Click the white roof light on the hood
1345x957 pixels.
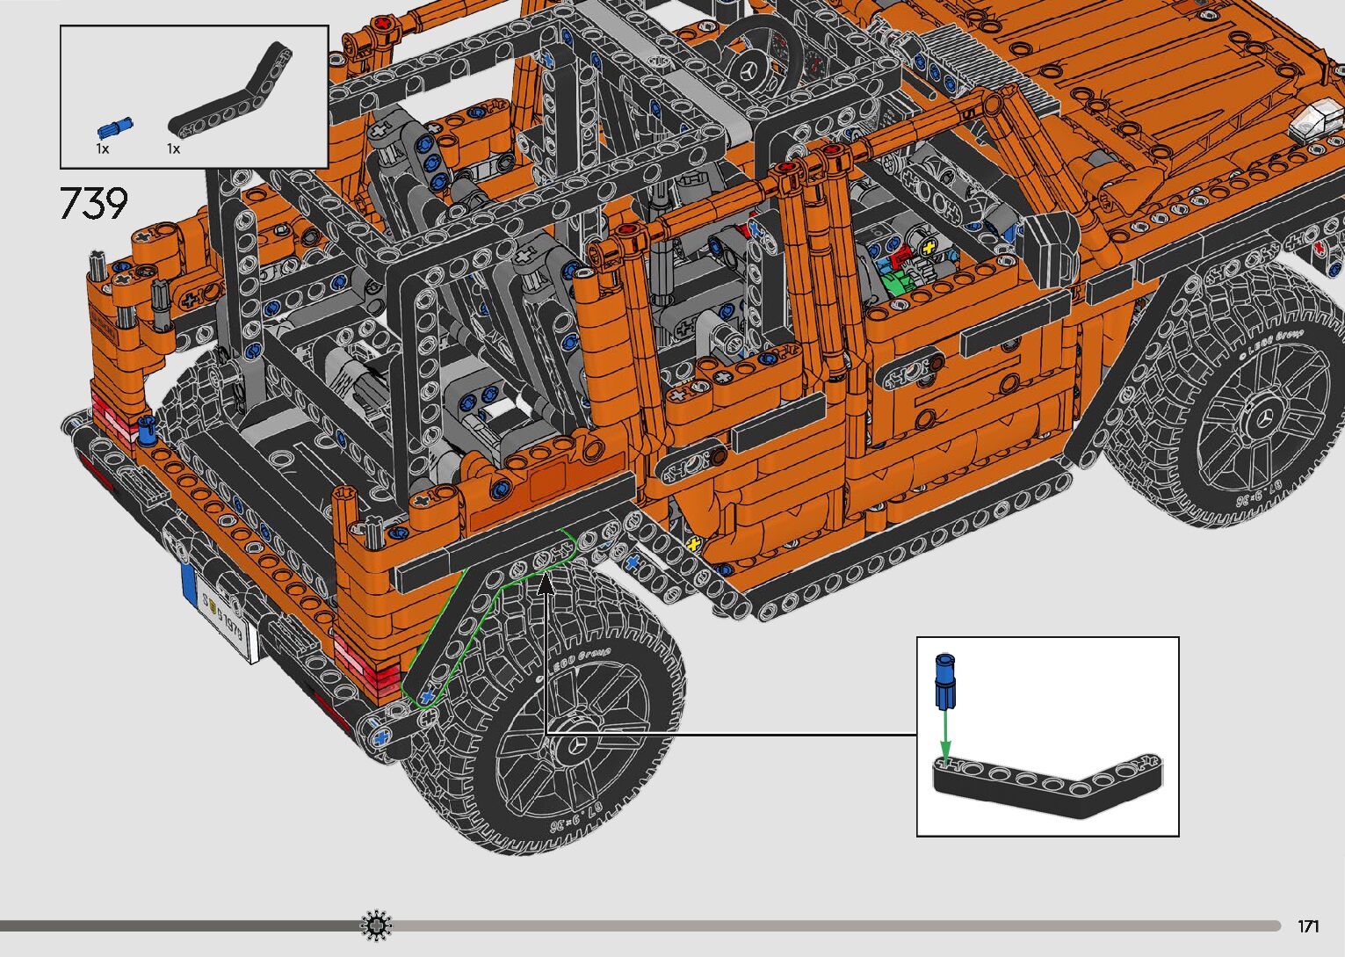pyautogui.click(x=1315, y=120)
